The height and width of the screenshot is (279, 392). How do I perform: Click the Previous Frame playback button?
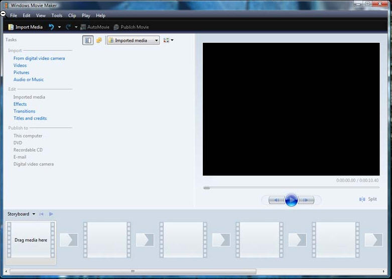point(276,200)
